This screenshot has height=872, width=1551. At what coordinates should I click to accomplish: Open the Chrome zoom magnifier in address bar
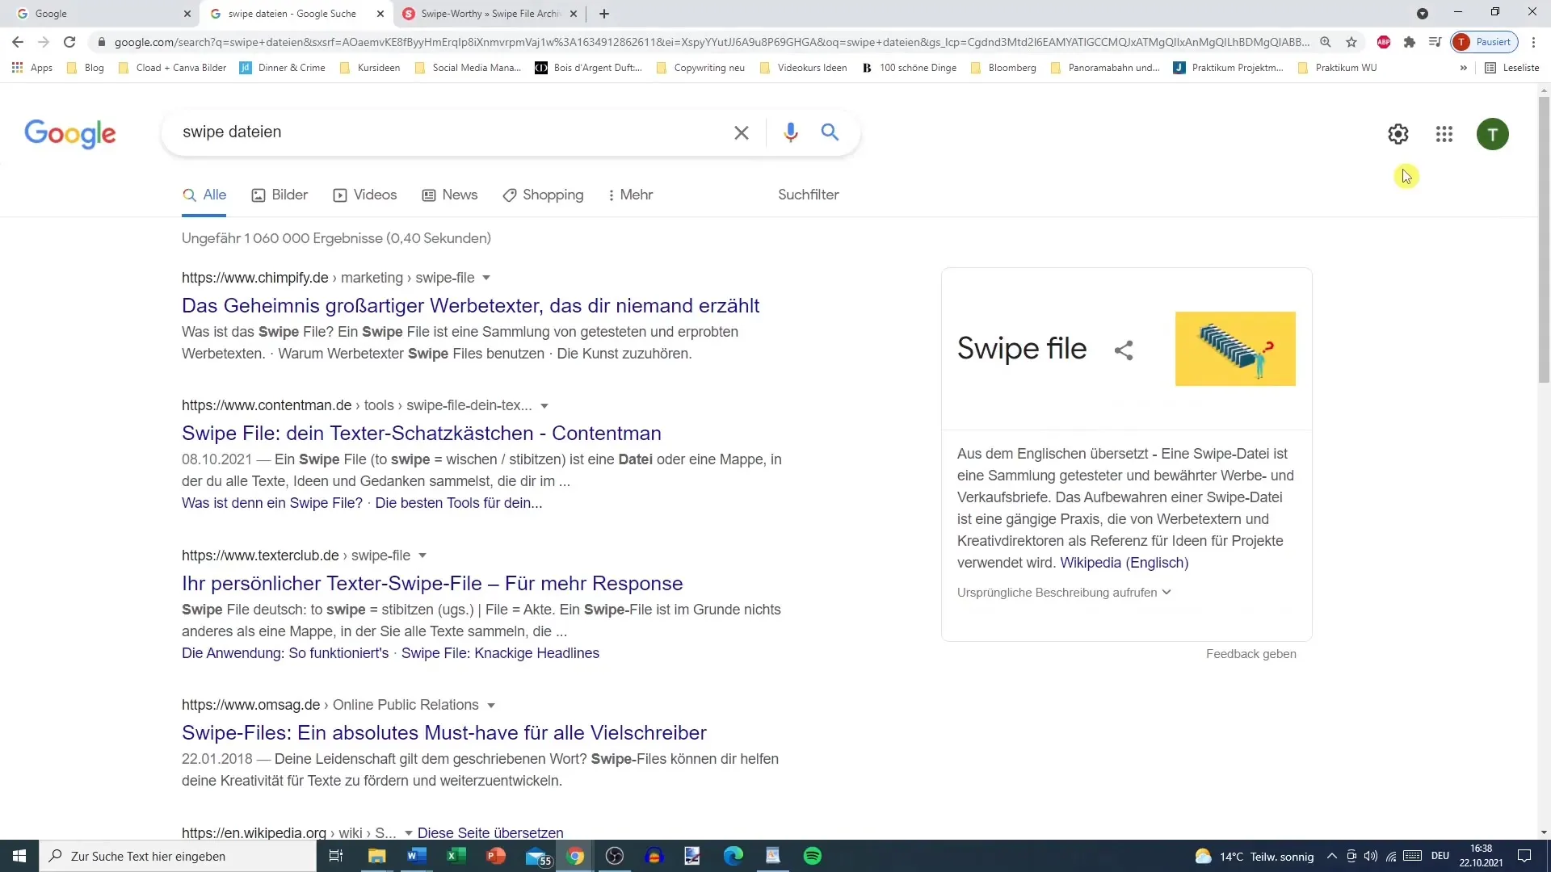(x=1326, y=42)
